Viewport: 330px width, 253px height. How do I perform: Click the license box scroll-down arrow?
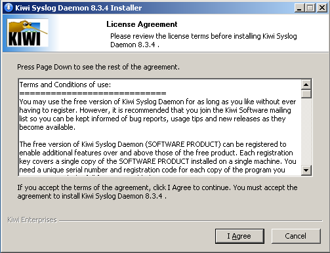(306, 170)
